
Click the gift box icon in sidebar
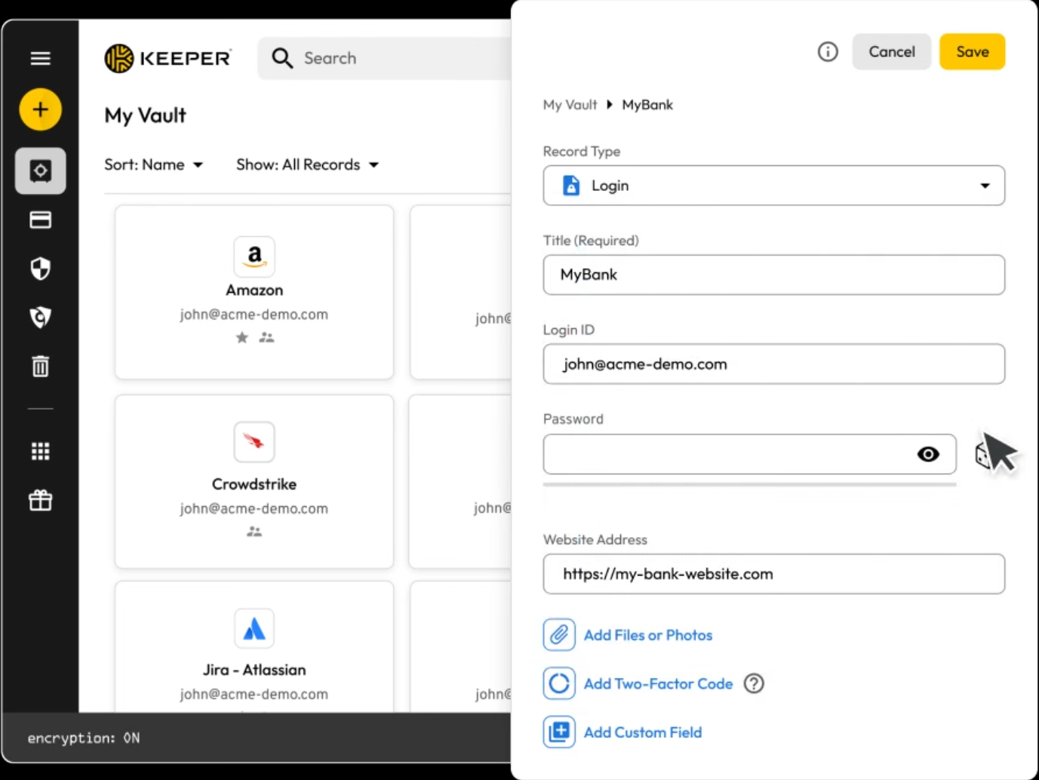click(x=41, y=500)
